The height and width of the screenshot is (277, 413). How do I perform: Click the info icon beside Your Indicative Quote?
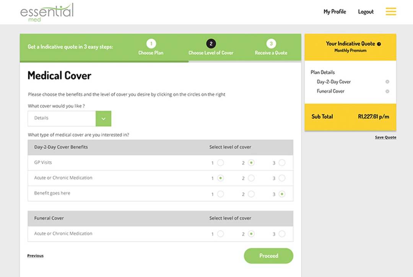coord(379,44)
